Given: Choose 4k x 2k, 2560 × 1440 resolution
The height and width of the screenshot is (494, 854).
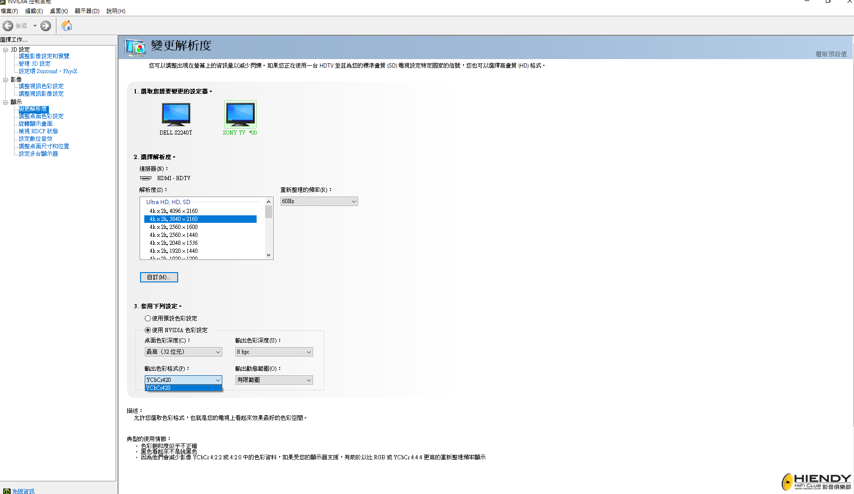Looking at the screenshot, I should click(173, 235).
